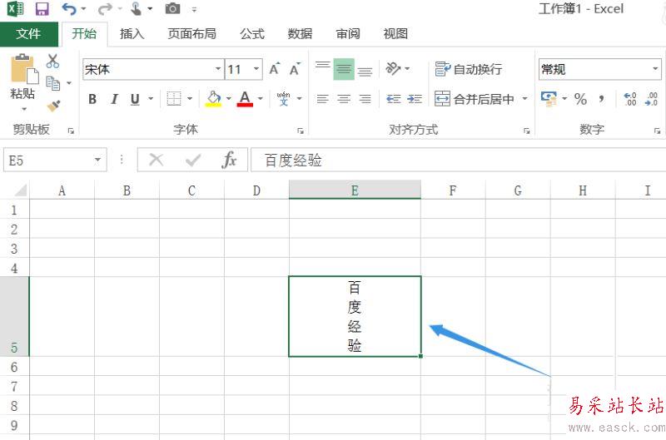The height and width of the screenshot is (440, 666).
Task: Click the formula bar showing 百度经验
Action: (x=458, y=160)
